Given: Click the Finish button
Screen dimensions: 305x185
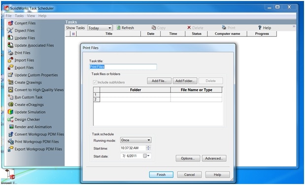Looking at the screenshot, I should [161, 175].
